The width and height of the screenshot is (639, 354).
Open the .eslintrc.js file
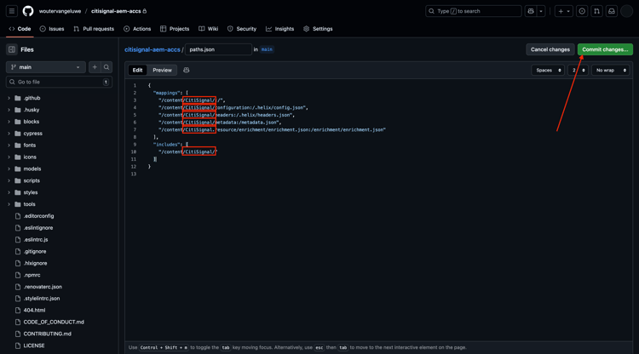36,240
